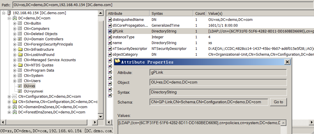Click the domain icon beside DC=demo,DC=com
Image resolution: width=314 pixels, height=134 pixels.
15,18
